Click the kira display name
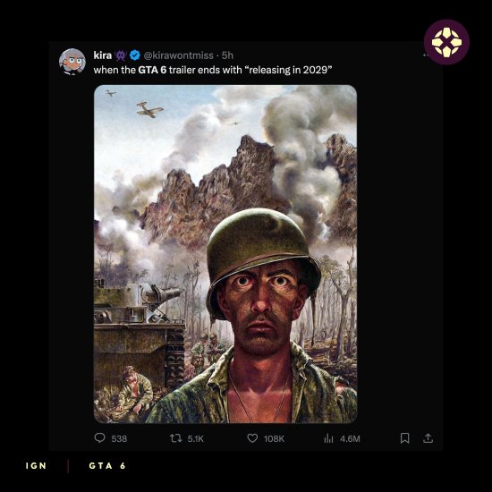 point(103,55)
